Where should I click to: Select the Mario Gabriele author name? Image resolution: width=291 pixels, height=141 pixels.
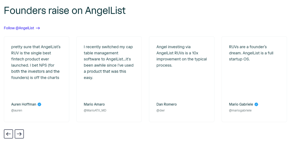[x=241, y=104]
